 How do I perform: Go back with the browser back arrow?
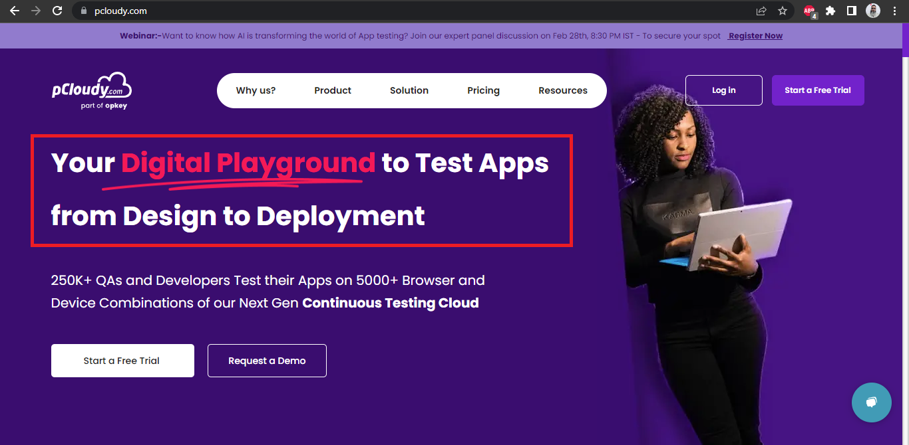pos(15,11)
